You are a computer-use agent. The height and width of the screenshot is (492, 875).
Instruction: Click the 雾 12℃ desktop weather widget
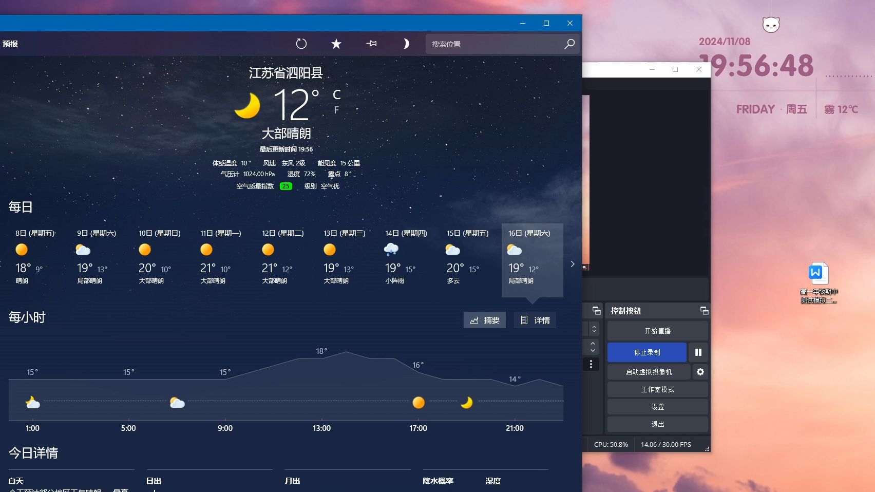pos(841,109)
